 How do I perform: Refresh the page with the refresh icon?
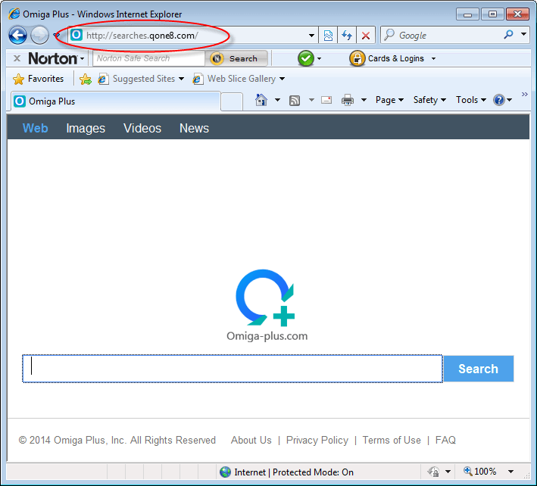[x=347, y=36]
